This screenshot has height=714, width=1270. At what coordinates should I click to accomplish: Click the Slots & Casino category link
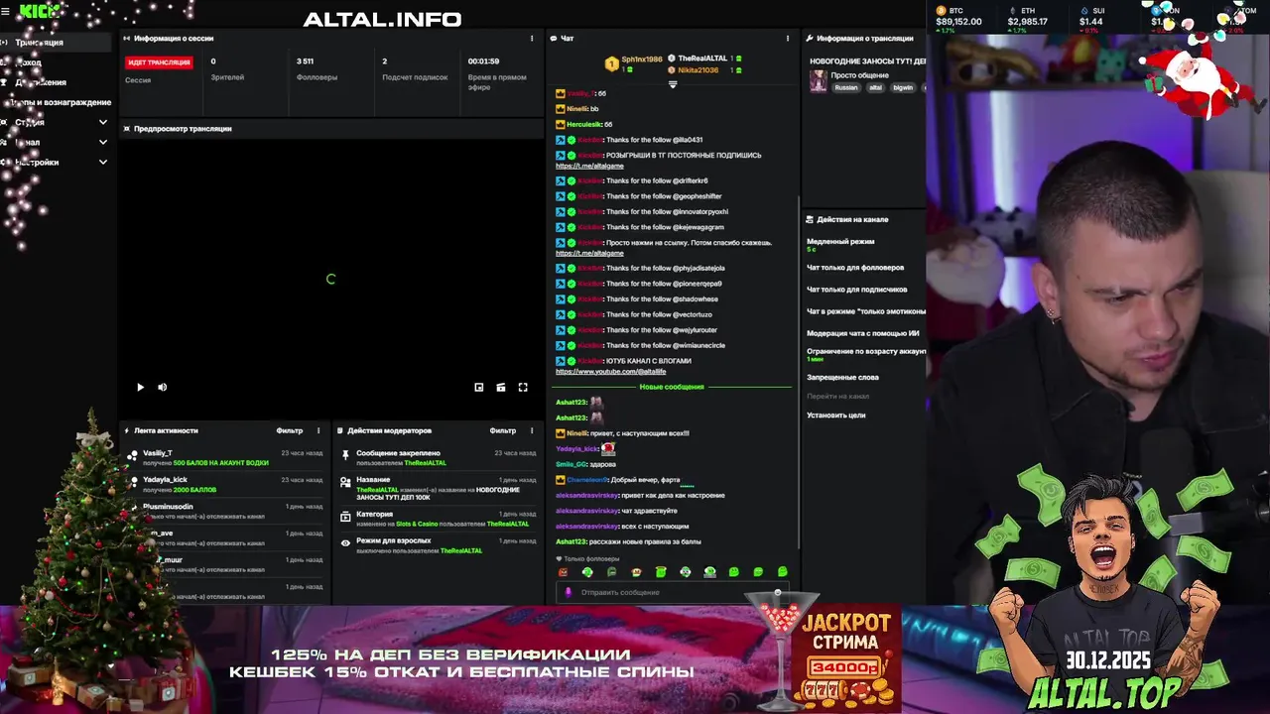[419, 524]
